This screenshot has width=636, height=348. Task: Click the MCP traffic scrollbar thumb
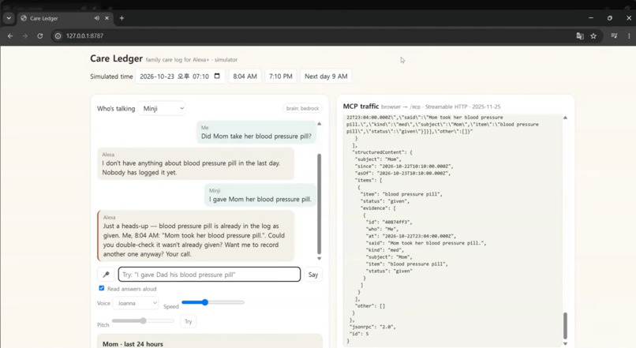[x=565, y=325]
